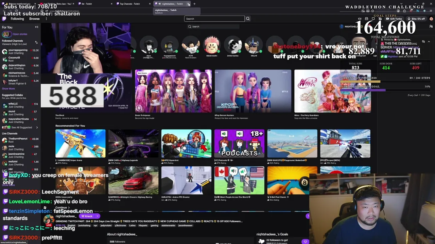Click the Twitch search input field
This screenshot has width=435, height=244.
tap(214, 19)
